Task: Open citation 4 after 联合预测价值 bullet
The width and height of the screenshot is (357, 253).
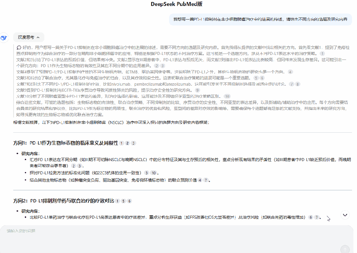Action: point(200,180)
